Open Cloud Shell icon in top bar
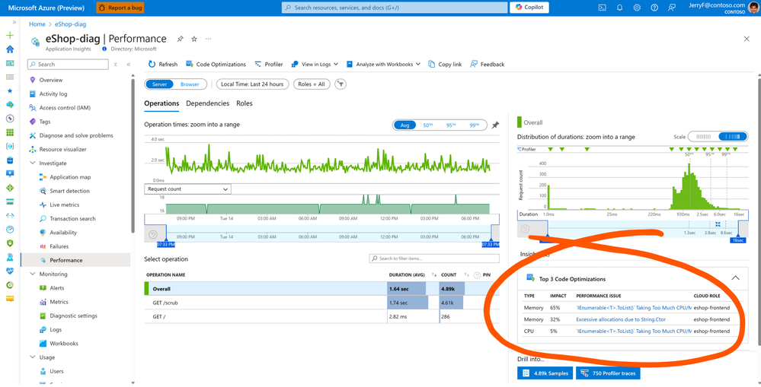The height and width of the screenshot is (387, 761). tap(602, 8)
